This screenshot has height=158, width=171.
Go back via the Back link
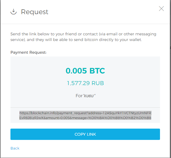(x=15, y=148)
